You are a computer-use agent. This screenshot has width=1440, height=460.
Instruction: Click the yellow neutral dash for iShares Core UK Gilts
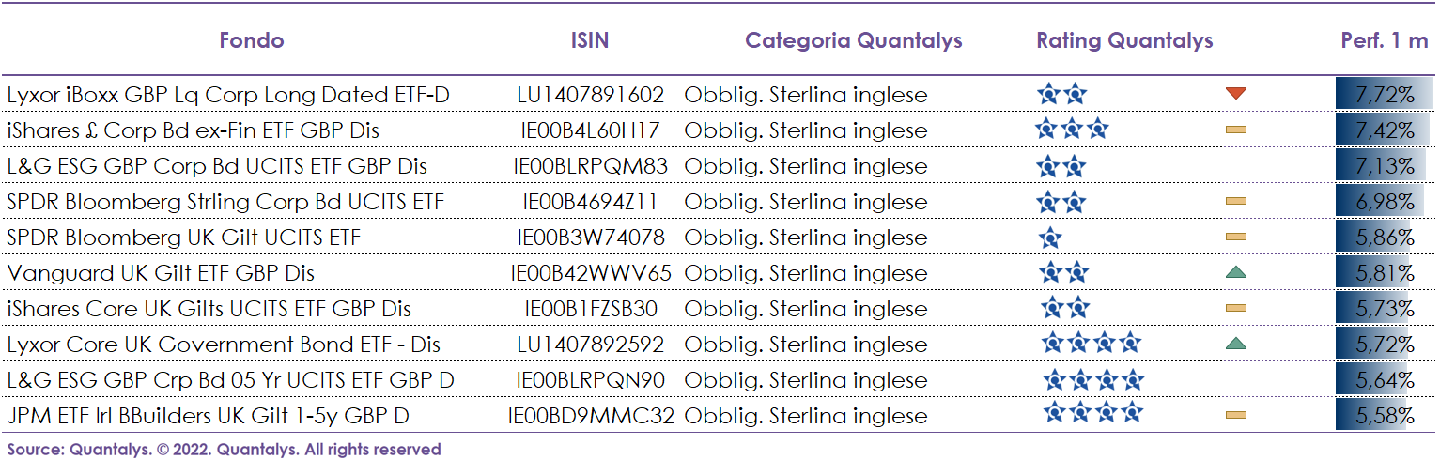click(1236, 308)
